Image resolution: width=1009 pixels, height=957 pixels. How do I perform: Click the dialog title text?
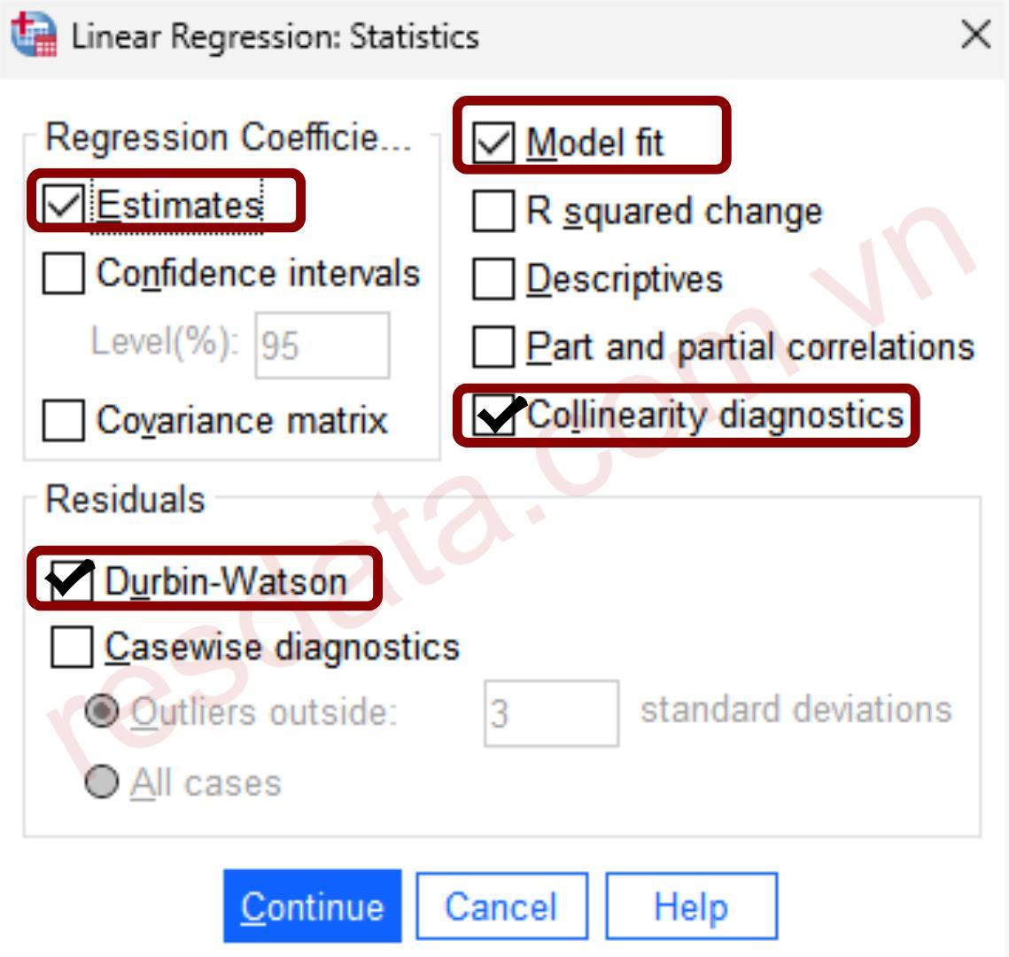point(275,36)
